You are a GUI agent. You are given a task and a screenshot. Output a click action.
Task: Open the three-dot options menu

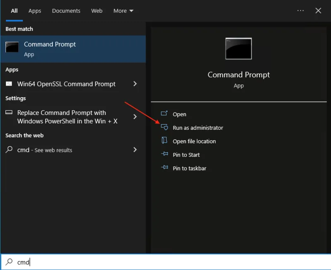point(300,11)
